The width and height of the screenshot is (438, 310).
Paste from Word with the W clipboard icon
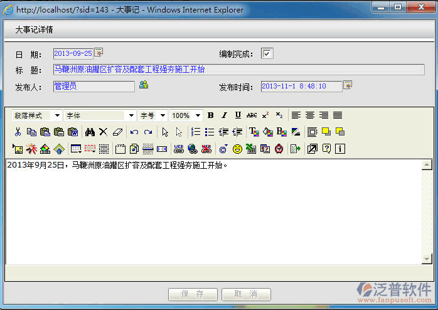pyautogui.click(x=73, y=132)
